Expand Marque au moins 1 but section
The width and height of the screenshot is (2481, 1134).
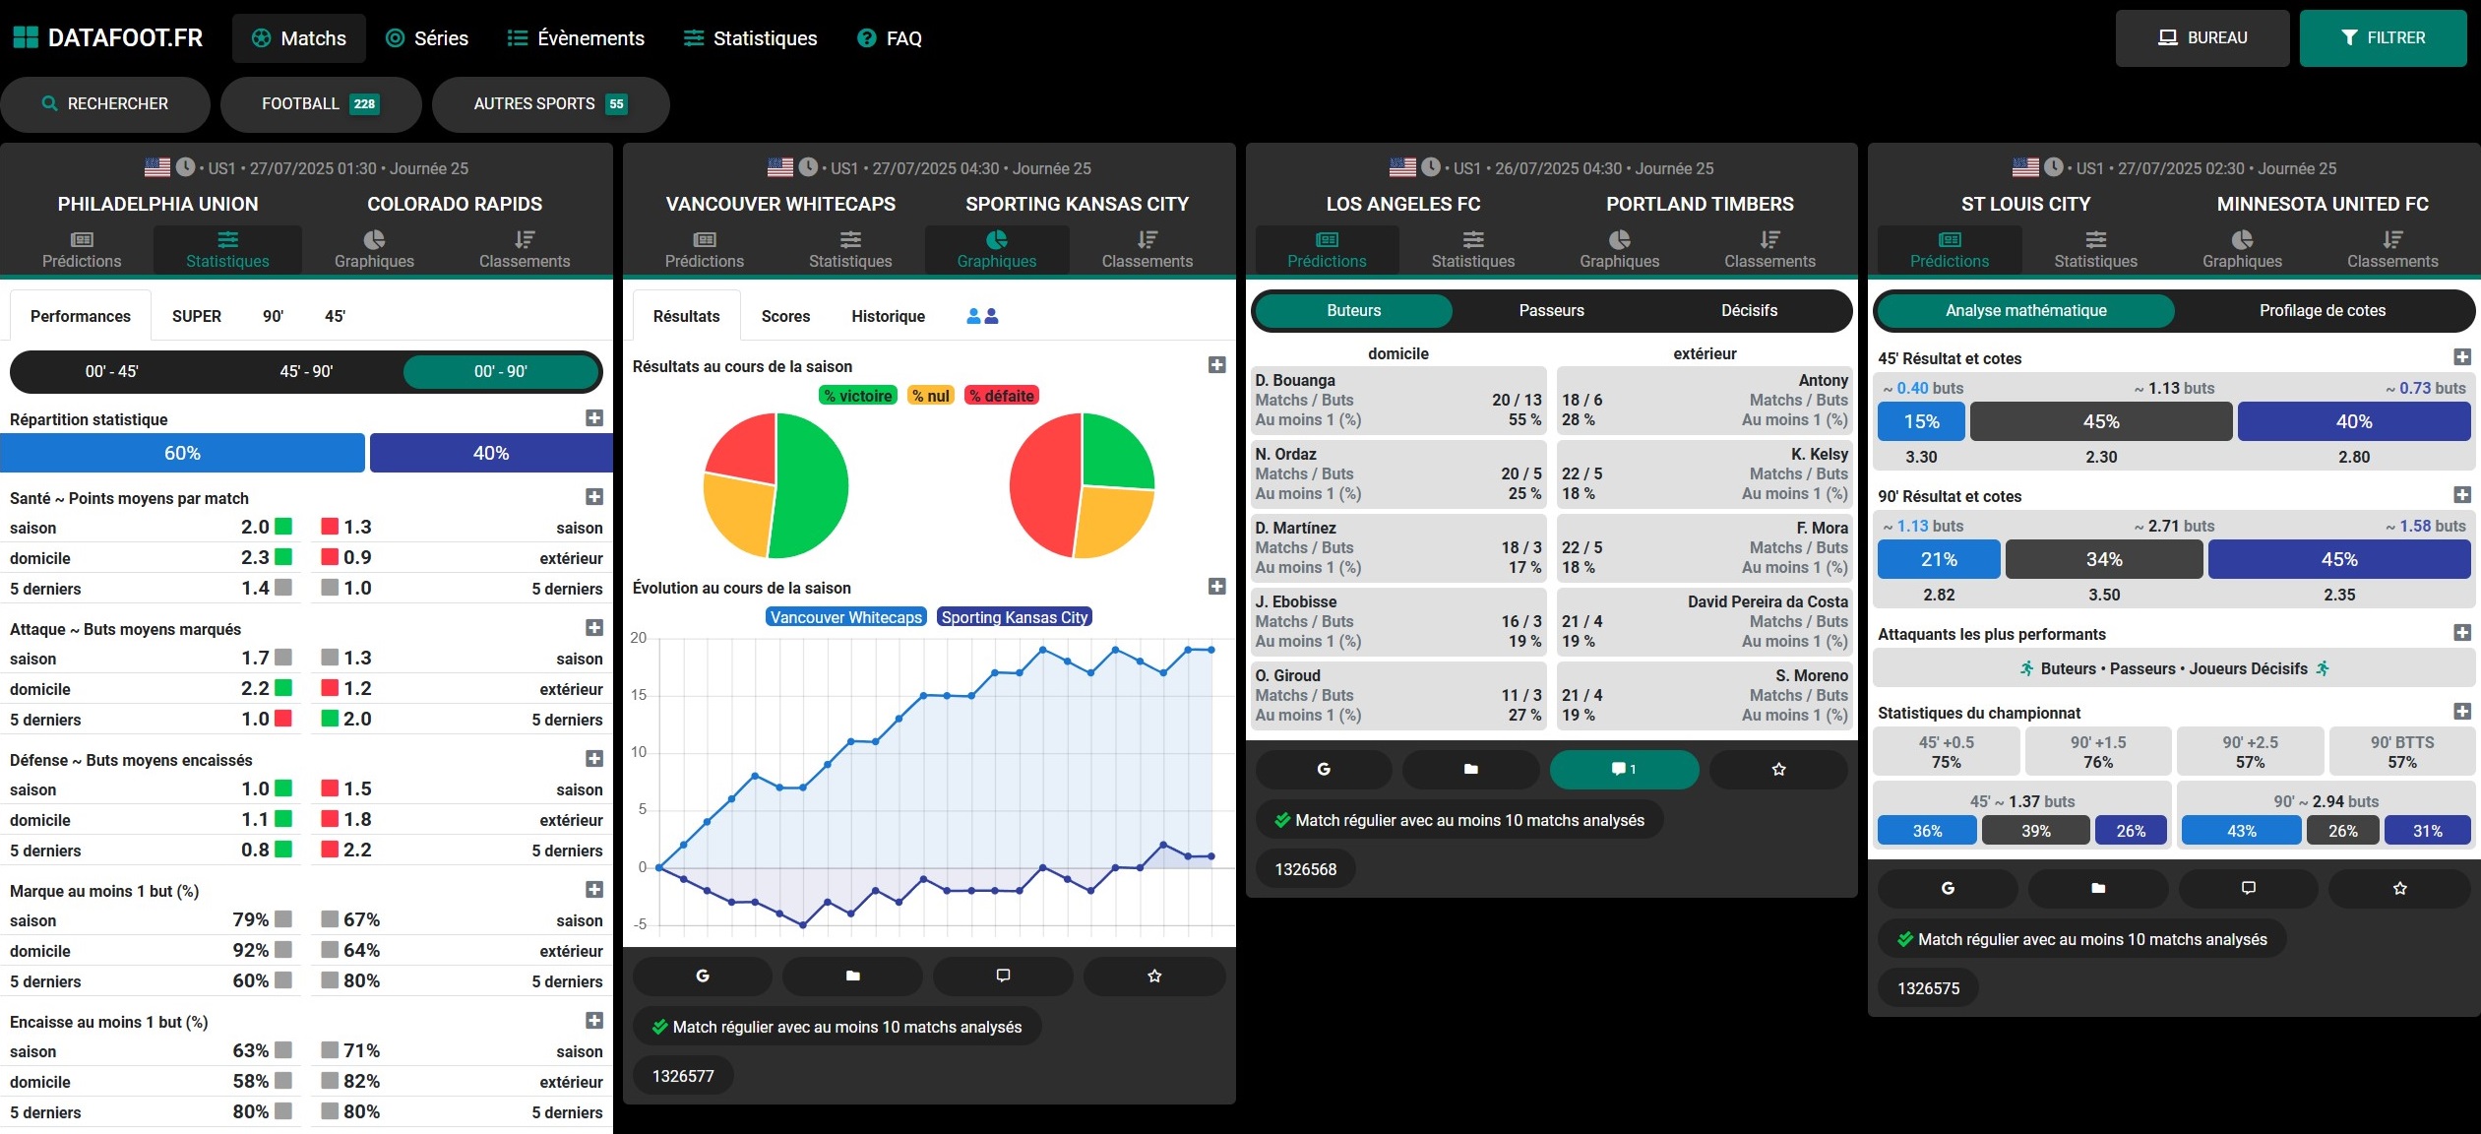(594, 890)
